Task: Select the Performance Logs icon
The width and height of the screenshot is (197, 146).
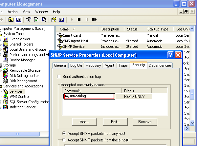Action: 6,55
